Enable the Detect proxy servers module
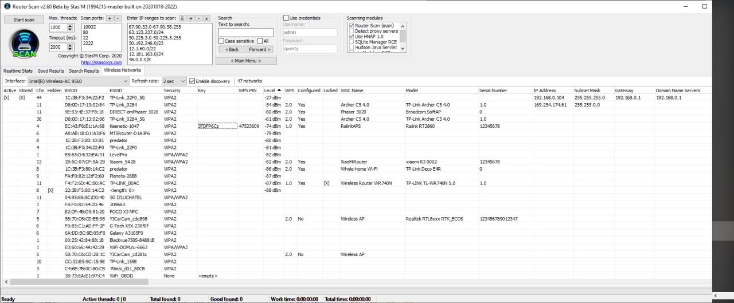 click(351, 31)
